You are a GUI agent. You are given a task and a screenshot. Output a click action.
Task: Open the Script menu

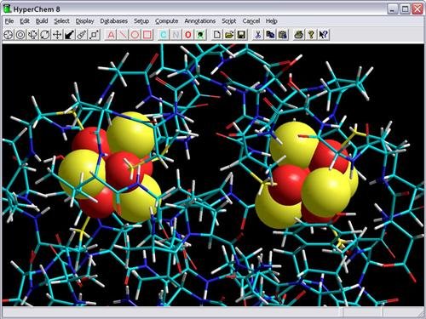[x=229, y=21]
